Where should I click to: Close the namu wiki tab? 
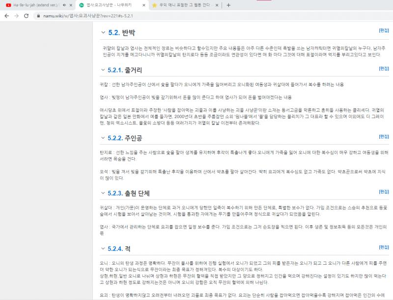pos(144,5)
